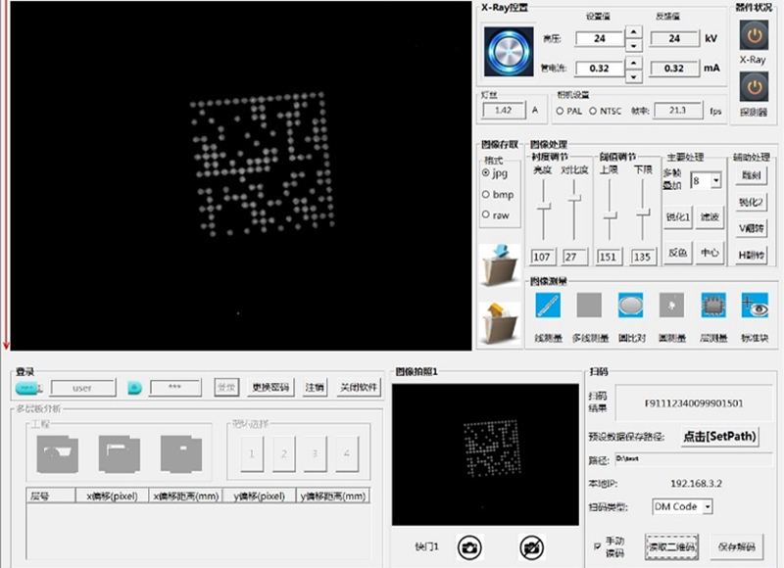Click the X-Ray status power icon
784x568 pixels.
click(x=753, y=36)
